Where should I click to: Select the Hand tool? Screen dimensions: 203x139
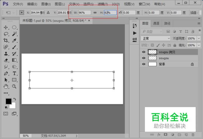tap(6, 86)
